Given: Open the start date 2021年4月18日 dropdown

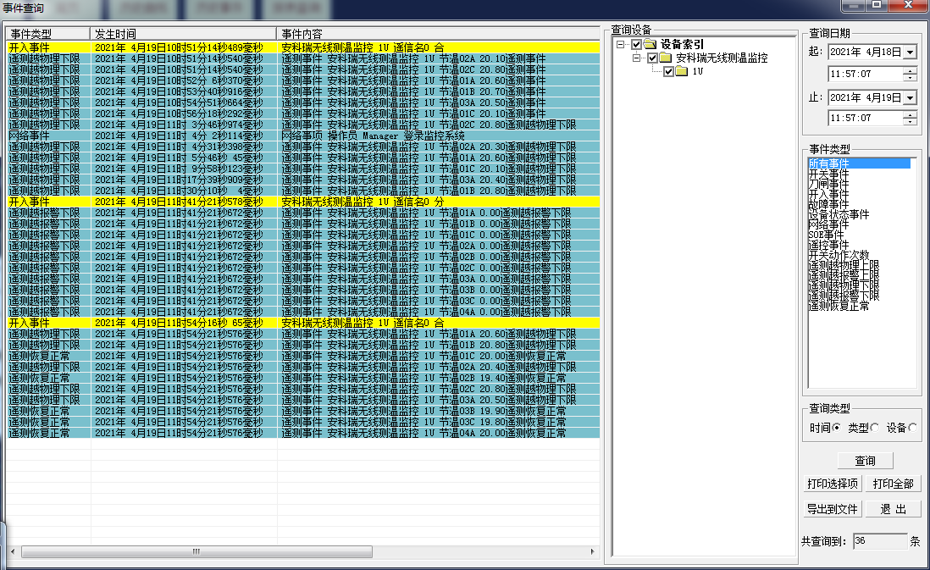Looking at the screenshot, I should (910, 51).
